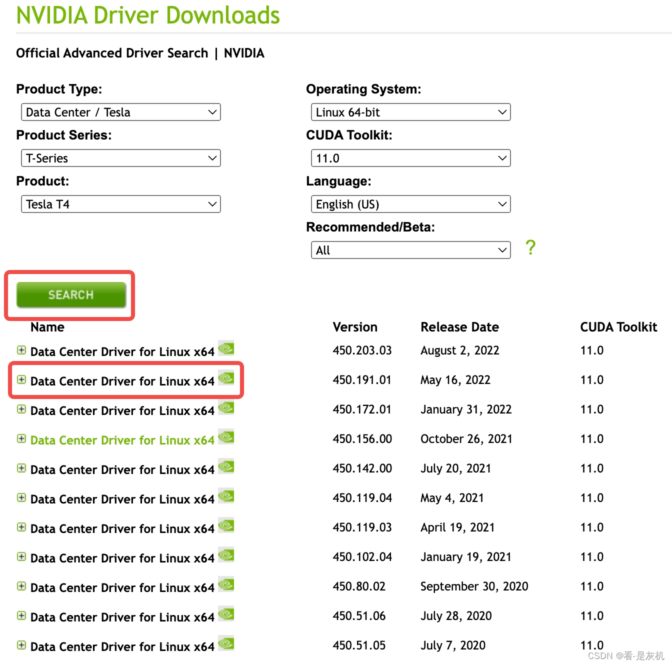Image resolution: width=672 pixels, height=665 pixels.
Task: Open driver link for January 31, 2022 release
Action: point(122,410)
